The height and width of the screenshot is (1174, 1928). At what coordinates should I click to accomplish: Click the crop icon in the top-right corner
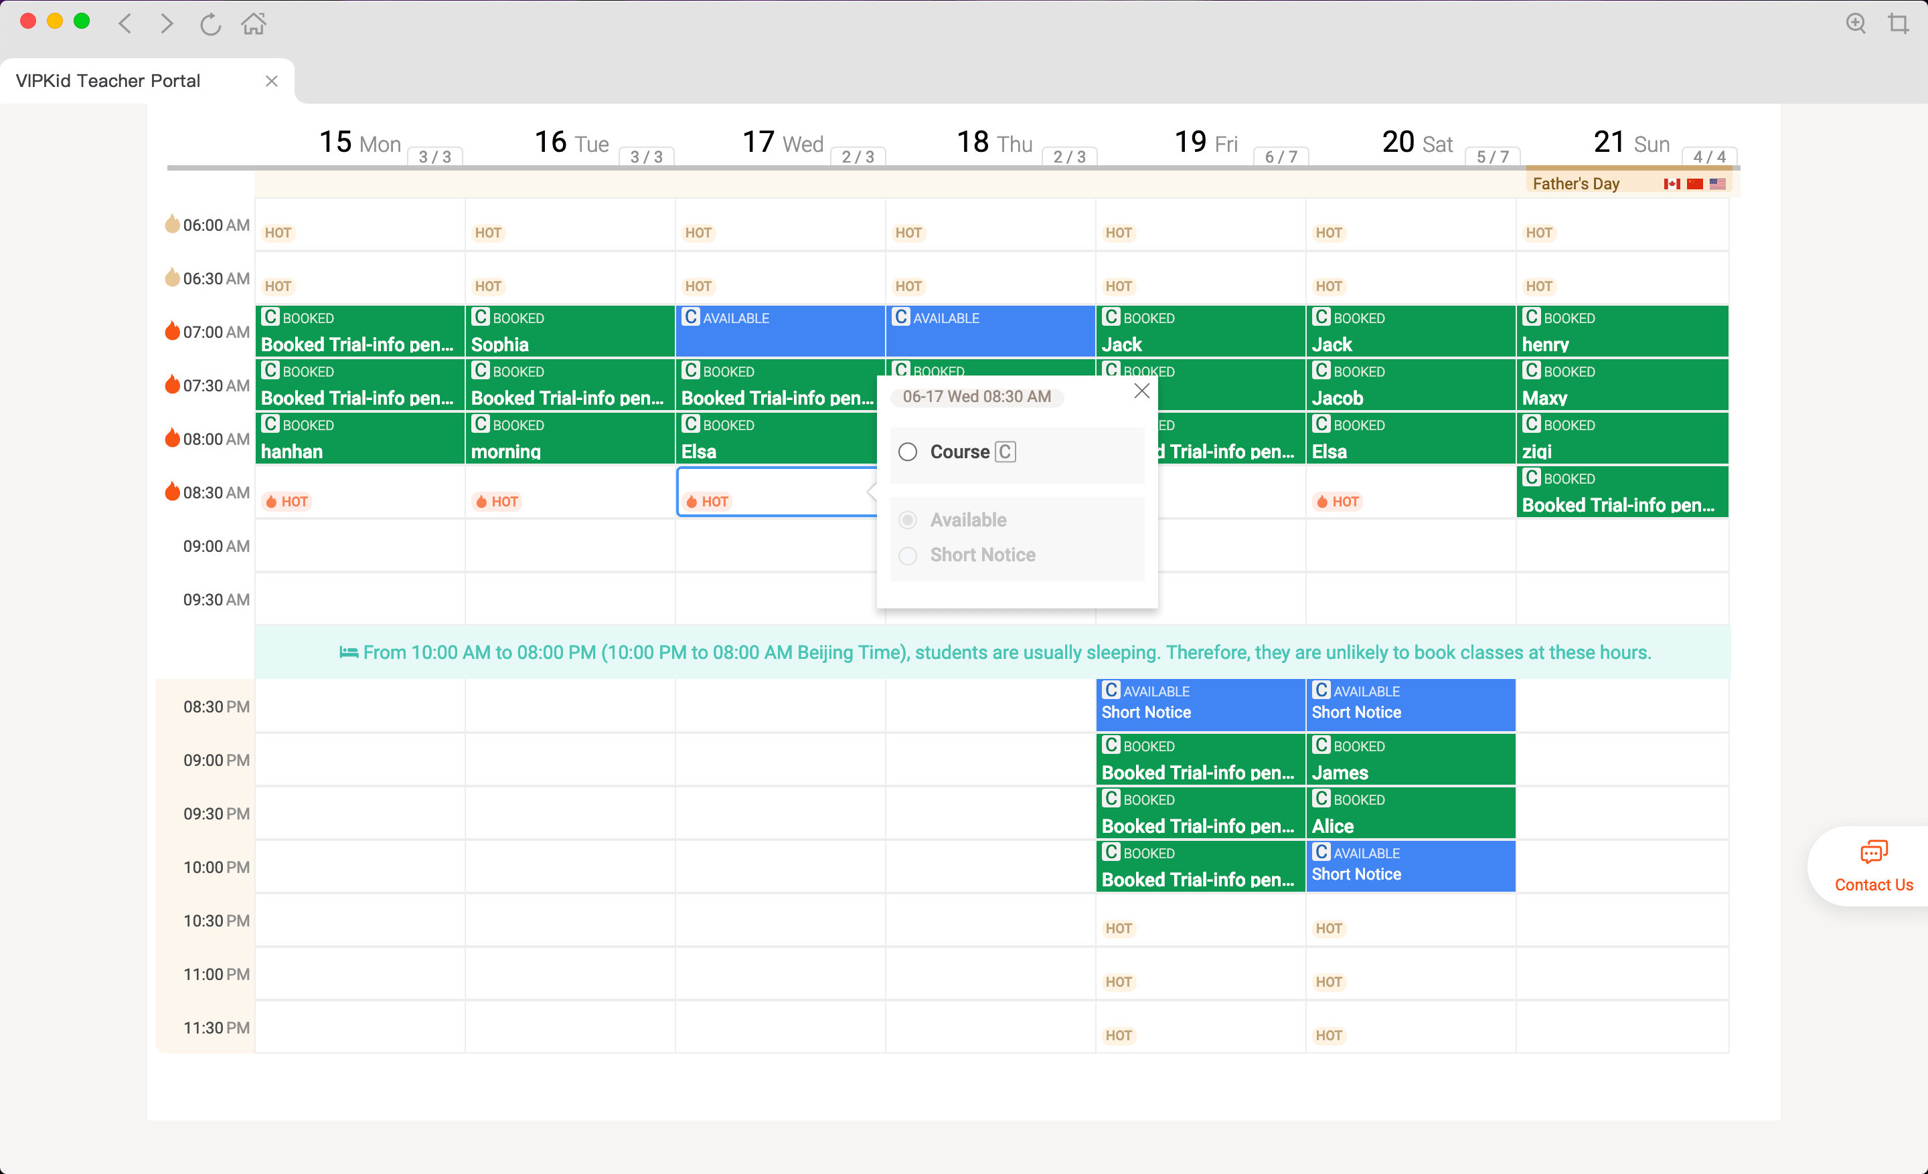1900,23
